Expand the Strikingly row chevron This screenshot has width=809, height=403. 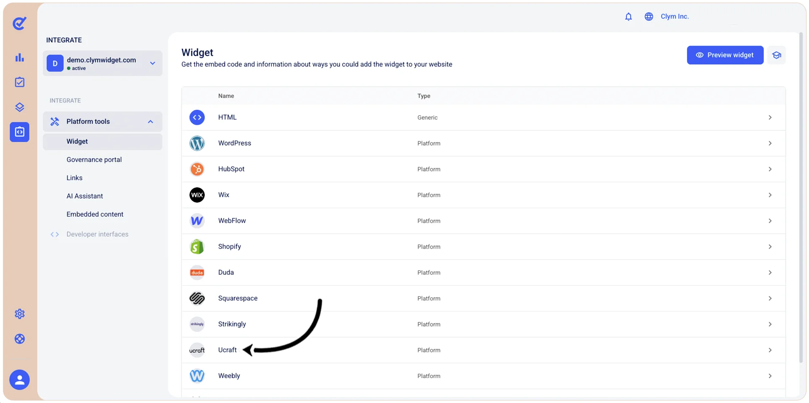[770, 324]
